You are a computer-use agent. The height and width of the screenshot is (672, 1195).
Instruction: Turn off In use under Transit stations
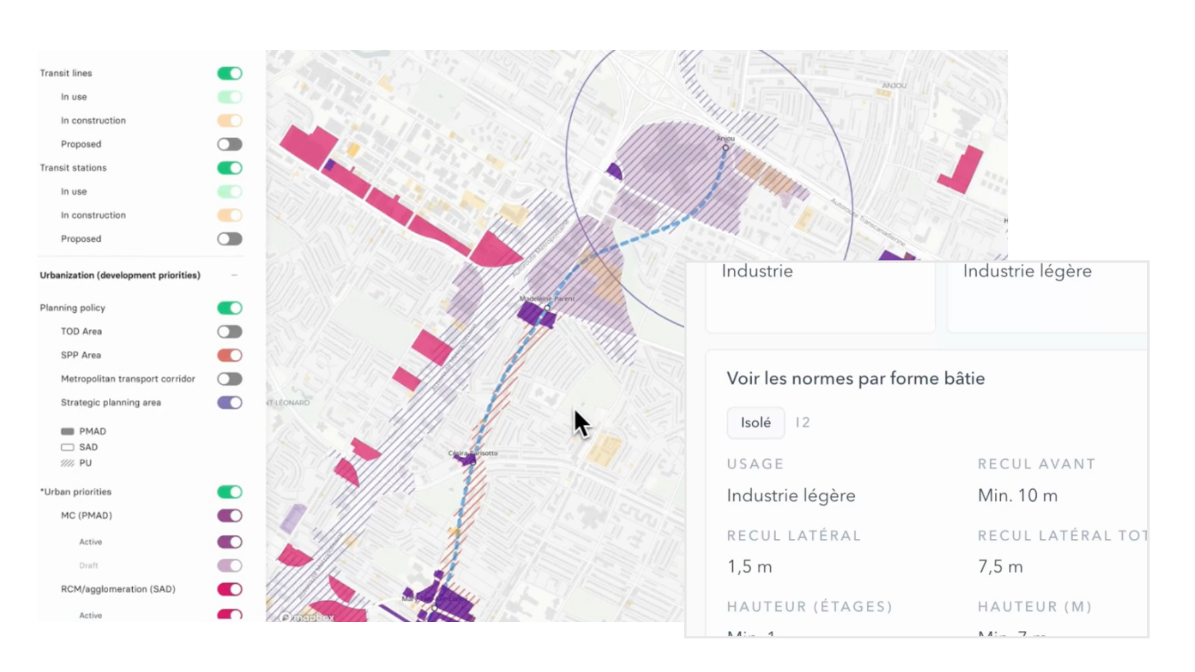coord(230,192)
